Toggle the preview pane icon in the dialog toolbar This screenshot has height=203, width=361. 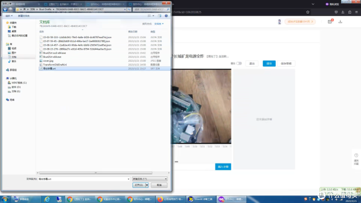(159, 16)
